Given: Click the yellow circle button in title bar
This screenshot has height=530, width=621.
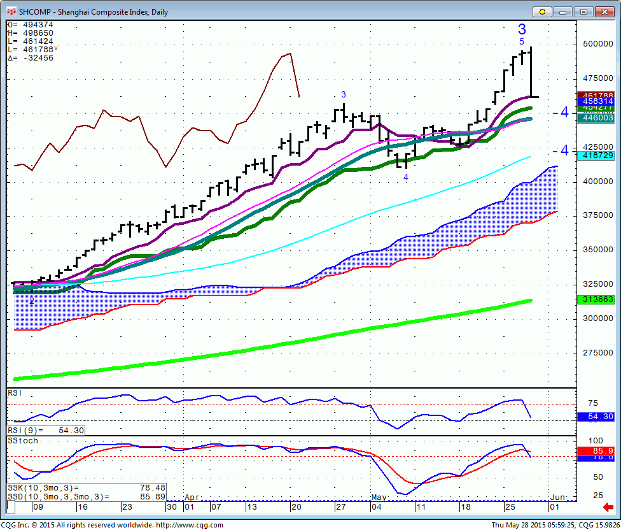Looking at the screenshot, I should [542, 12].
